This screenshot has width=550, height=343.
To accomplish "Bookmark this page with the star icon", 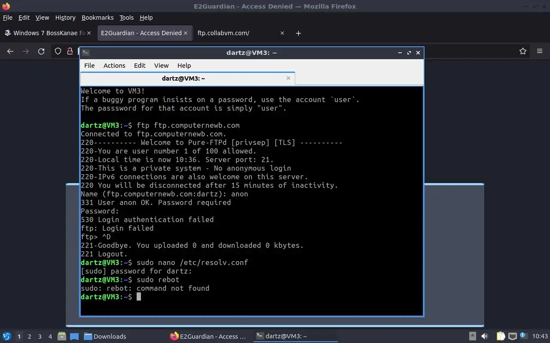I will pos(523,51).
